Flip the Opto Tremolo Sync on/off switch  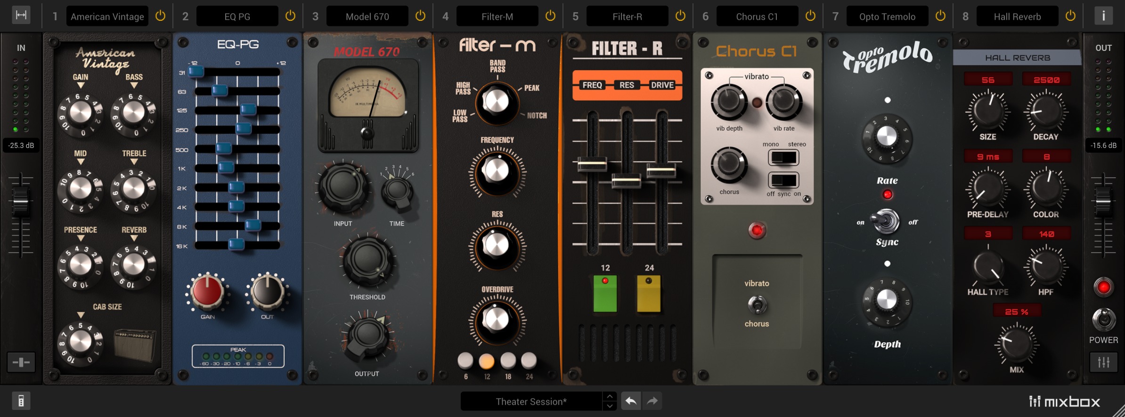click(x=887, y=221)
